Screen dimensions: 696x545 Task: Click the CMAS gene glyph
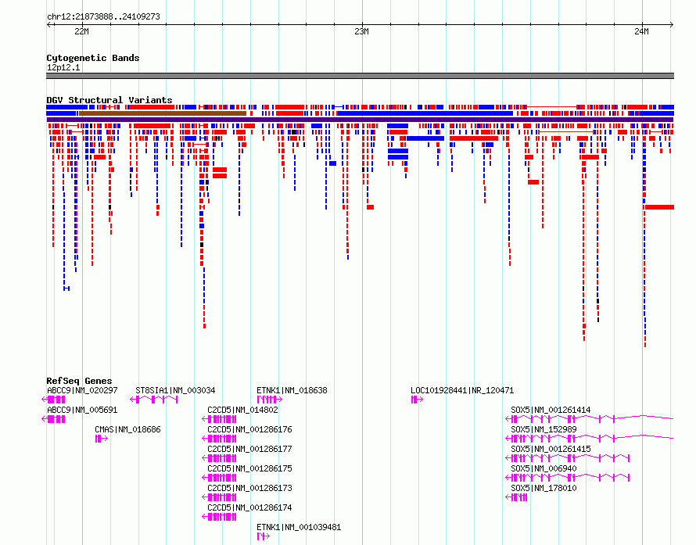click(x=102, y=439)
